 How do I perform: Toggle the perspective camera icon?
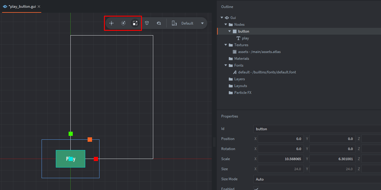tap(147, 23)
